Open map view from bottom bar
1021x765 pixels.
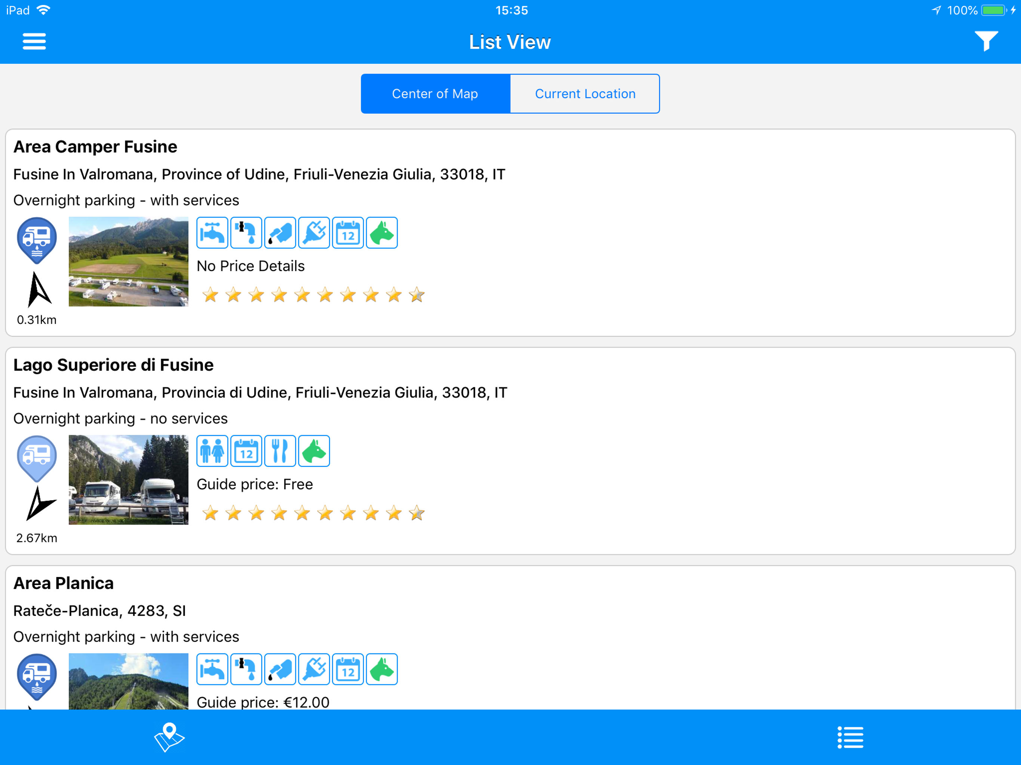[169, 737]
